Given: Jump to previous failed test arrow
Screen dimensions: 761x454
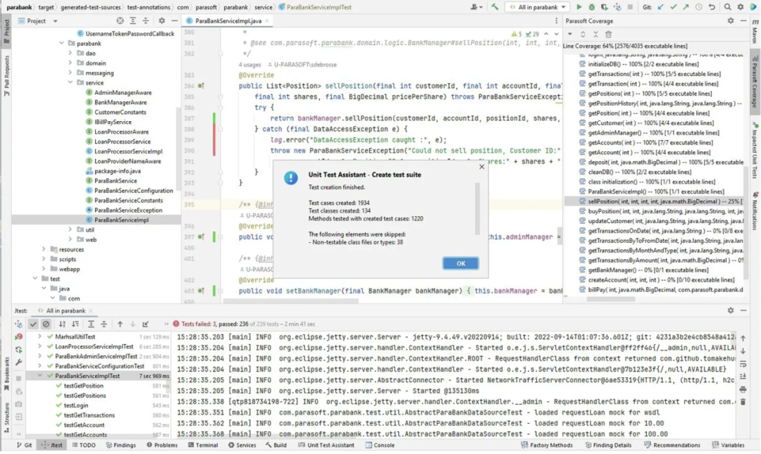Looking at the screenshot, I should 120,324.
